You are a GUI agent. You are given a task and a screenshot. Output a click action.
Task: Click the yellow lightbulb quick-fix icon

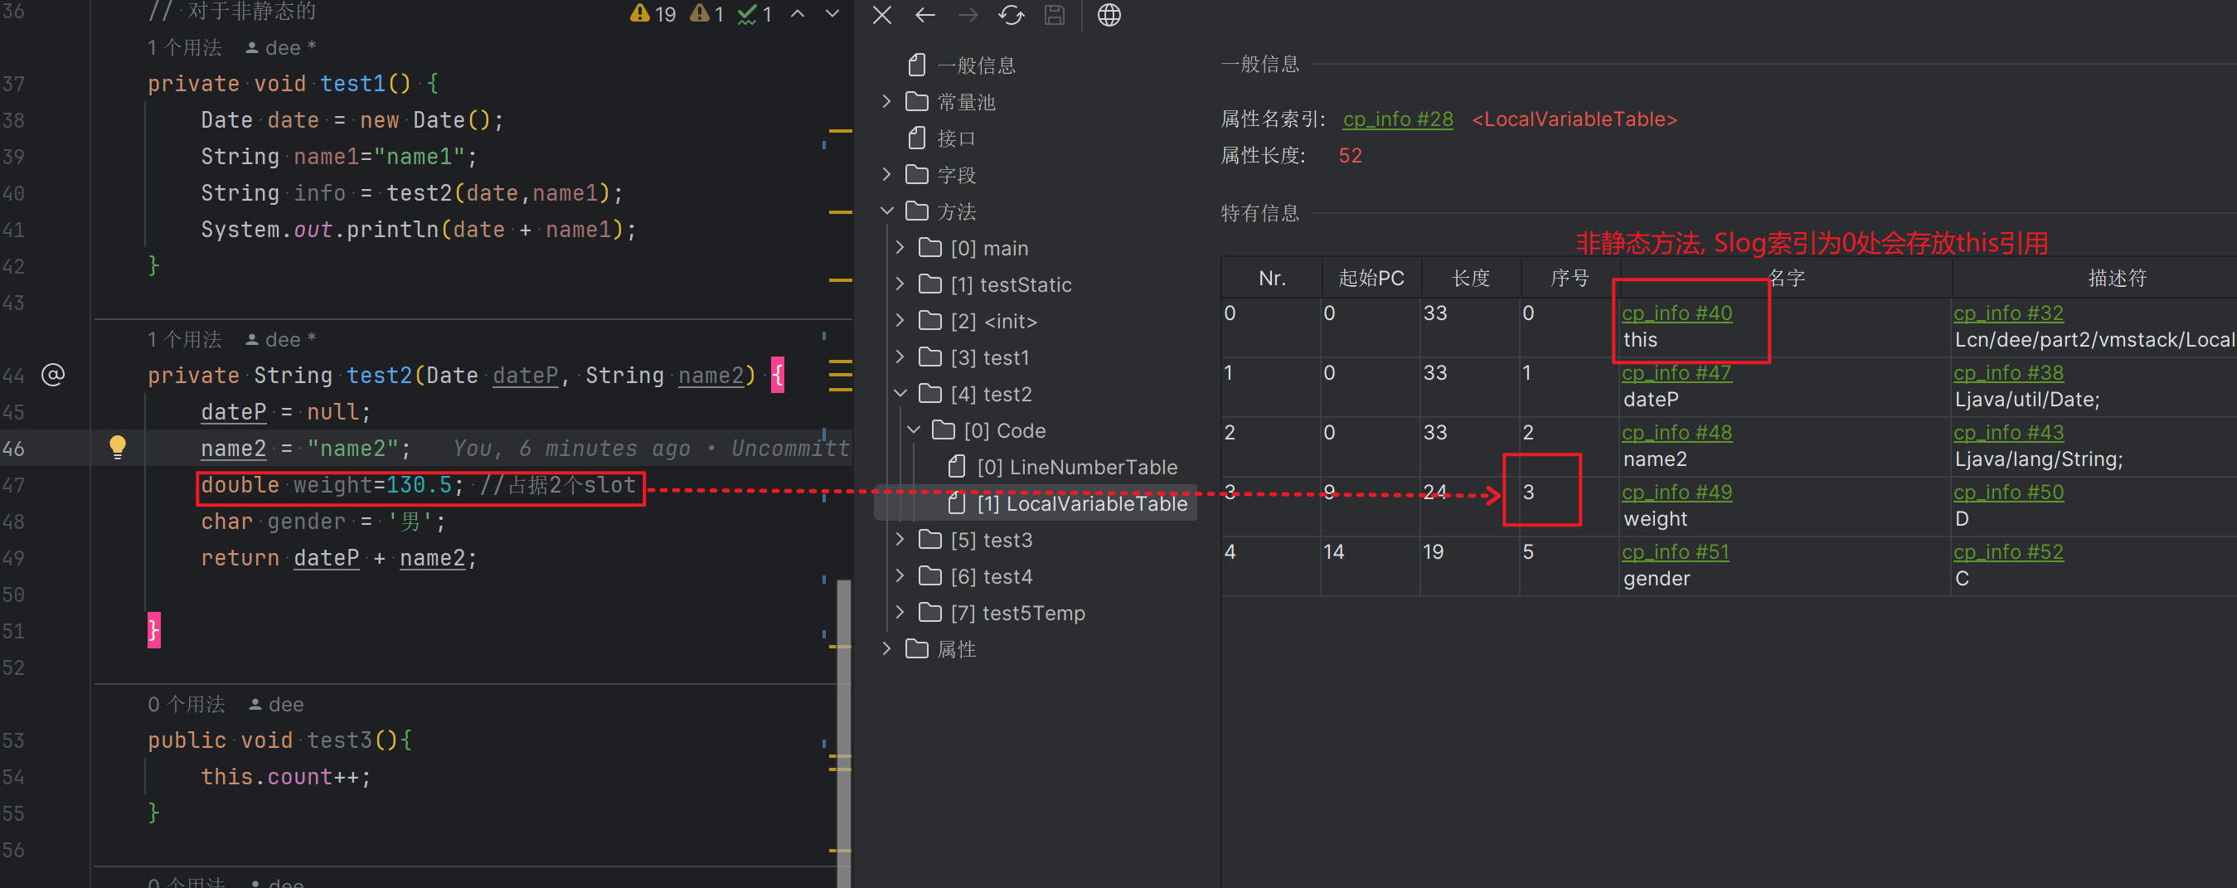click(117, 447)
